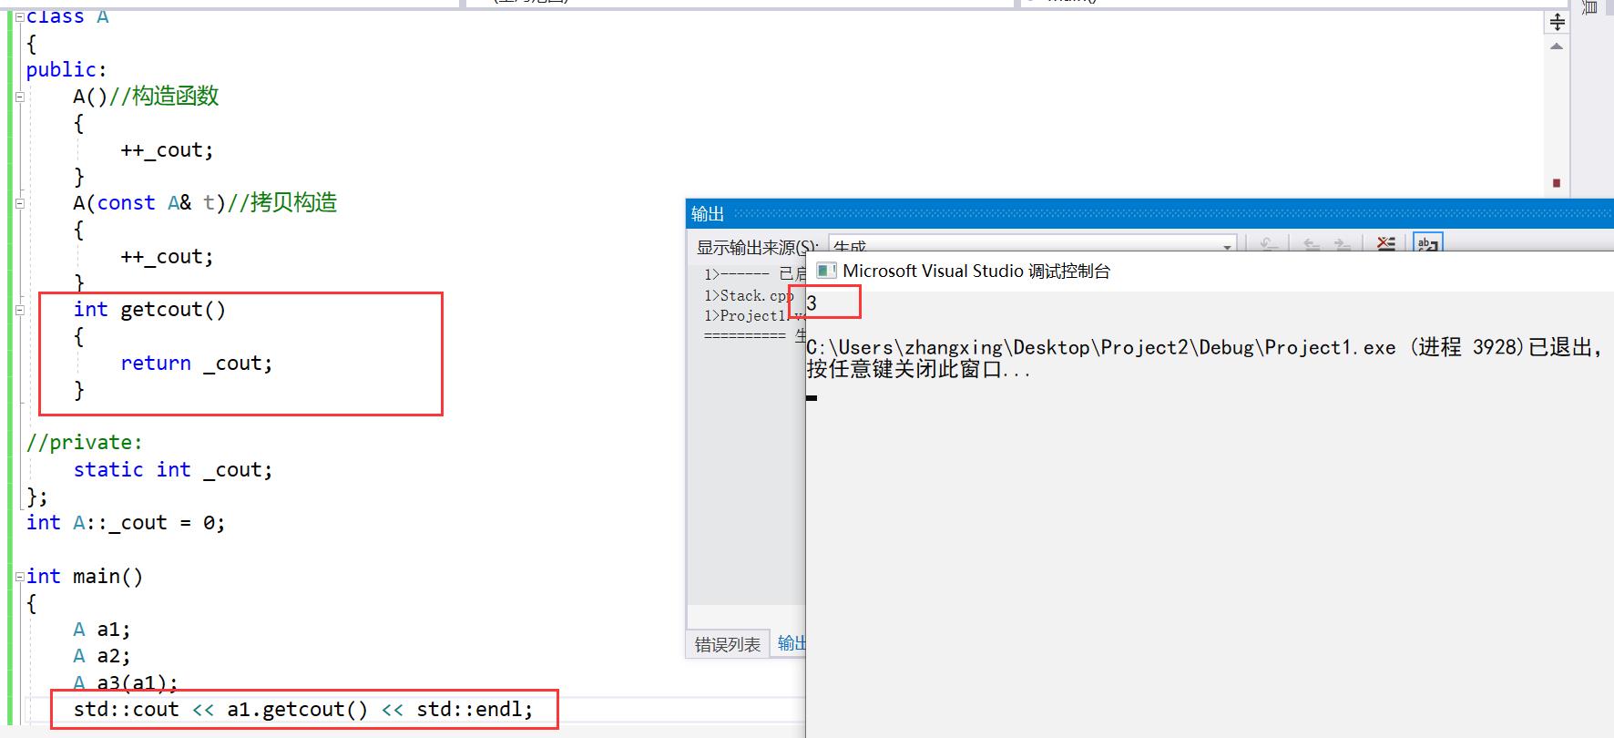Click the 1>Stack.cpp line in the Output panel
The width and height of the screenshot is (1614, 738).
click(749, 295)
